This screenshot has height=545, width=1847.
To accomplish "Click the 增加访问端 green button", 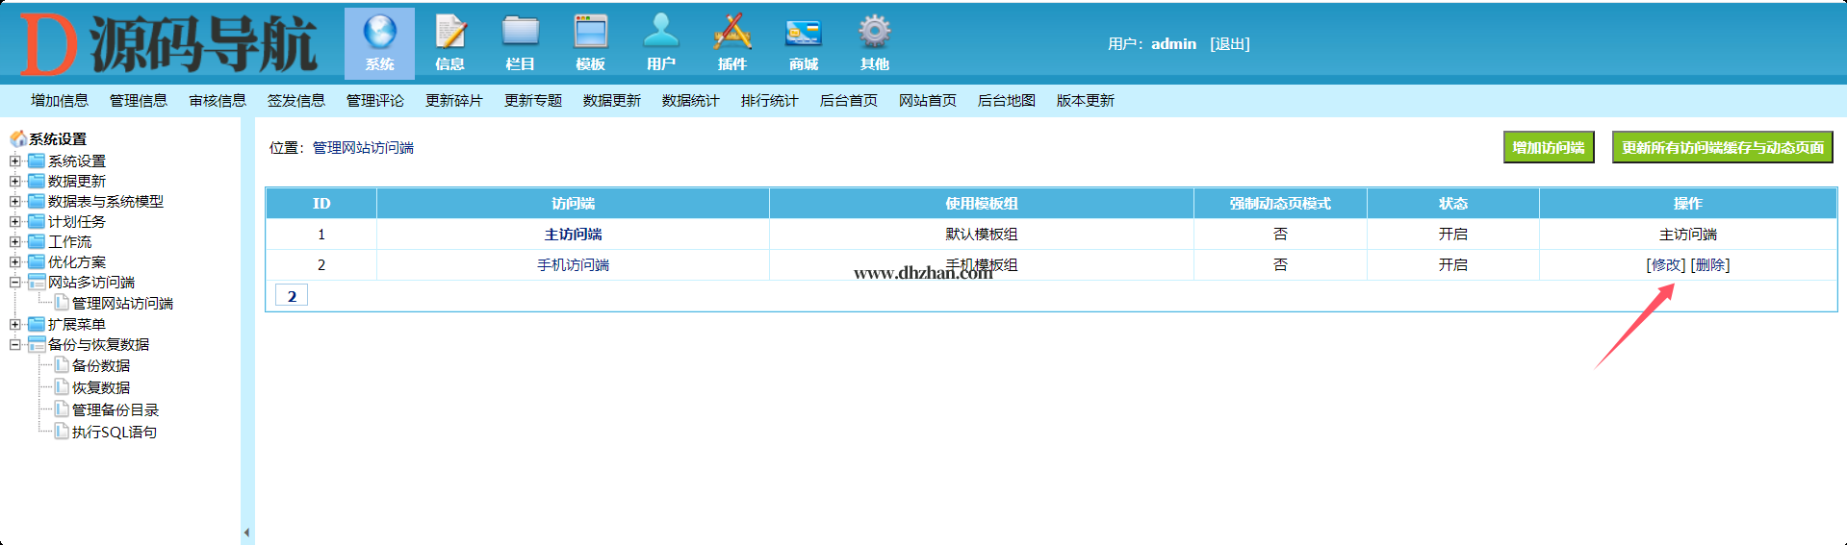I will point(1548,148).
